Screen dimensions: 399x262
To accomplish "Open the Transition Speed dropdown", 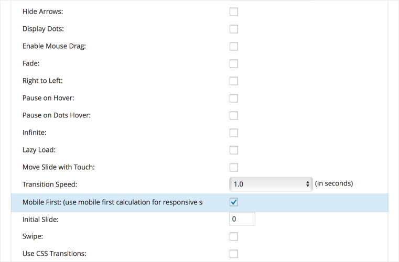I will coord(271,184).
